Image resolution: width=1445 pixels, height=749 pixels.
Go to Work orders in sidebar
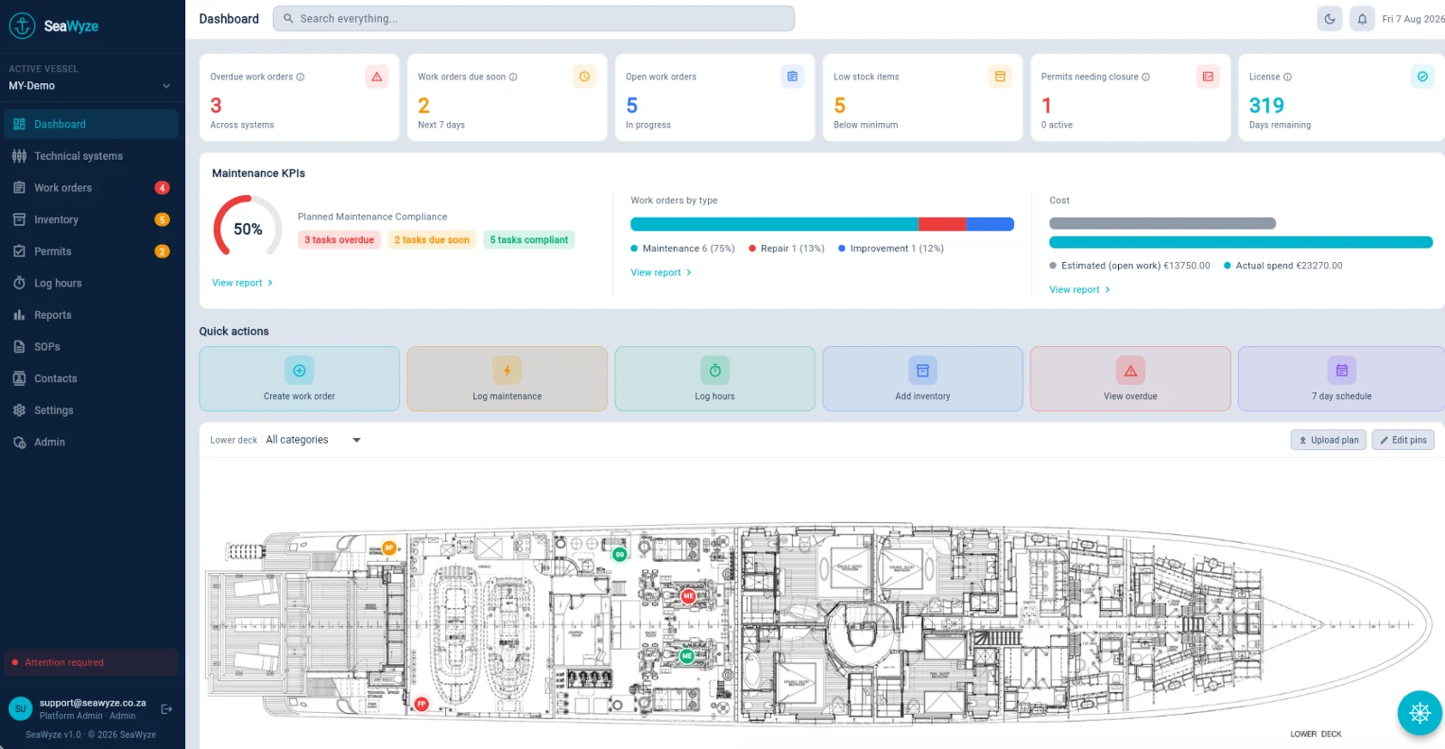pyautogui.click(x=90, y=188)
